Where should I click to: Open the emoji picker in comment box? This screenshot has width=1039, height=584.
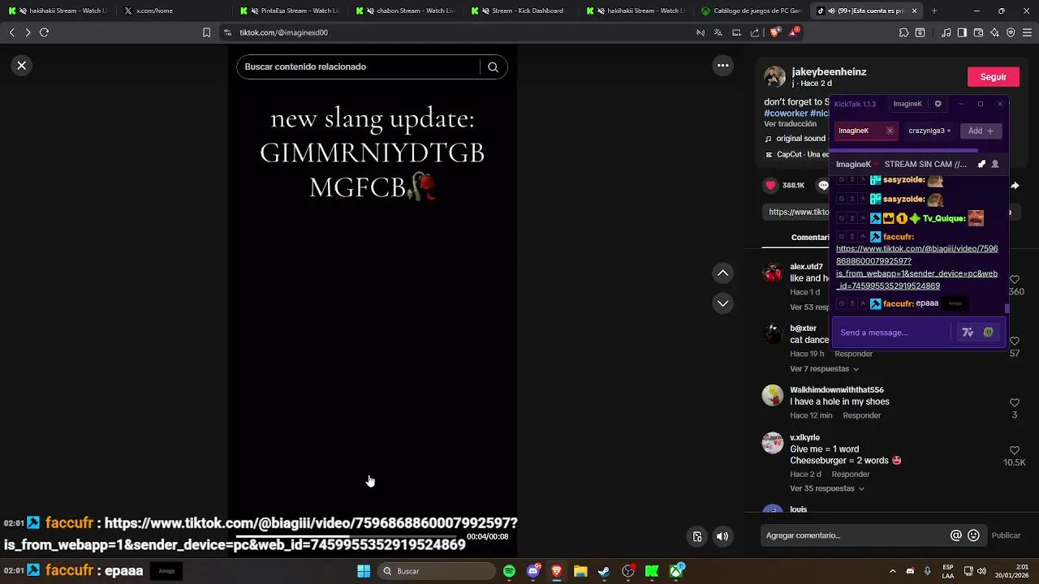974,535
